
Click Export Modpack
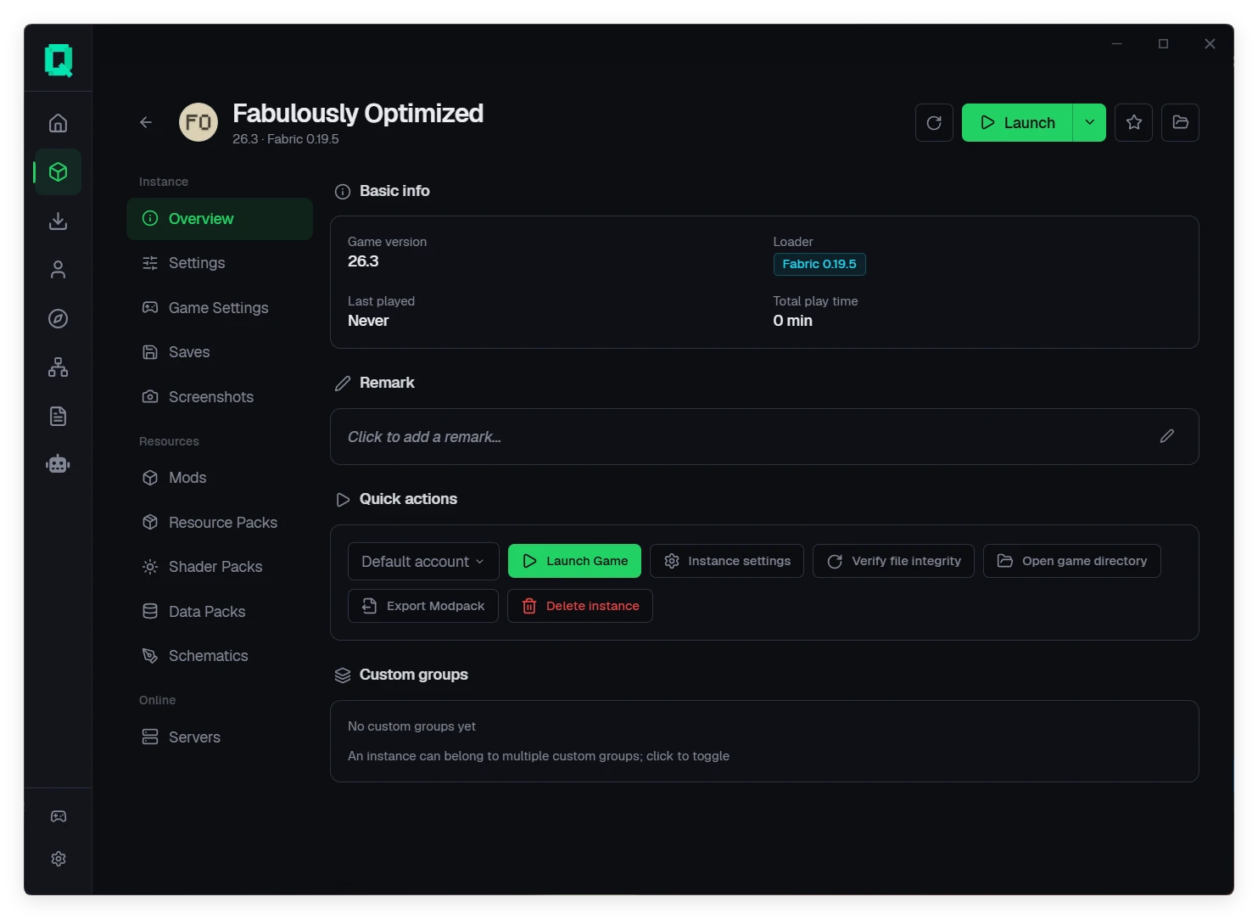(x=423, y=606)
